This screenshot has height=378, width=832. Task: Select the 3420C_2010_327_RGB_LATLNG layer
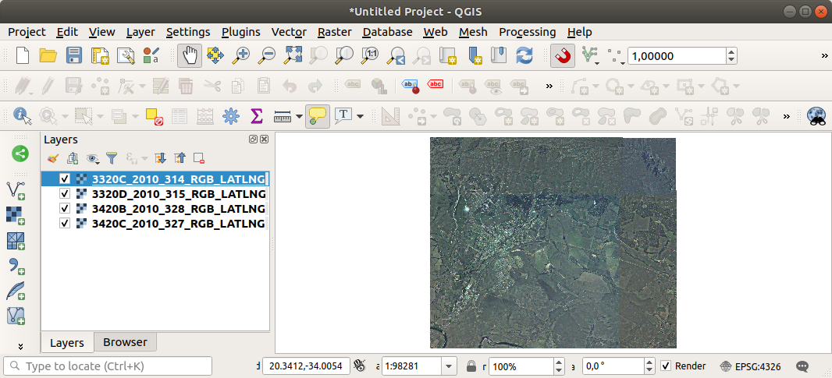point(178,224)
